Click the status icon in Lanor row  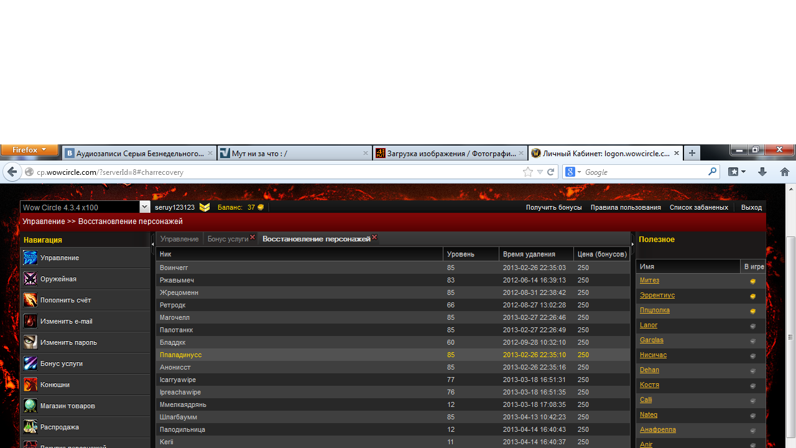[x=752, y=326]
